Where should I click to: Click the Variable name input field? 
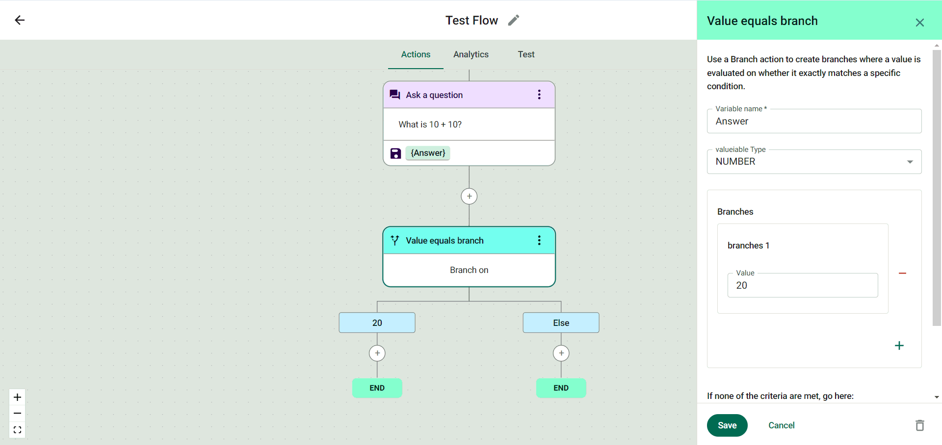[814, 122]
